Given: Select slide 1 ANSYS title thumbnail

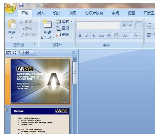Looking at the screenshot, I should click(x=40, y=81).
